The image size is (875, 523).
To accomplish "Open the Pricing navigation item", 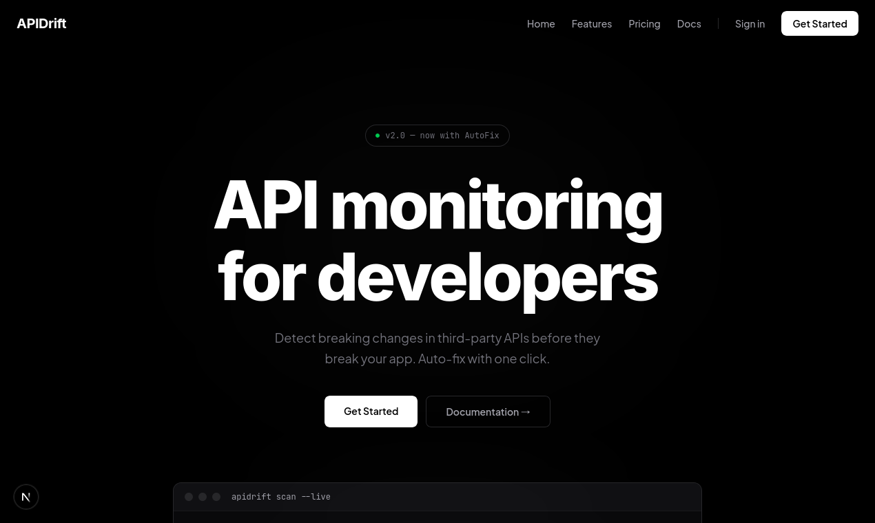I will (x=644, y=23).
